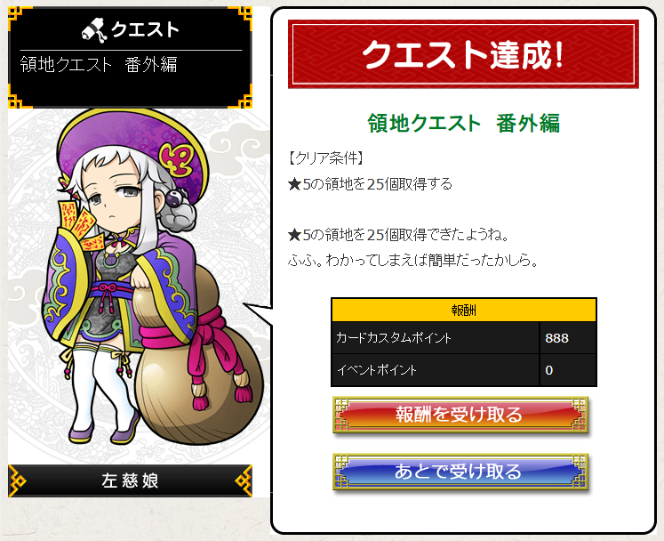Image resolution: width=664 pixels, height=541 pixels.
Task: Select the カードカスタムポイント reward row
Action: tap(464, 338)
